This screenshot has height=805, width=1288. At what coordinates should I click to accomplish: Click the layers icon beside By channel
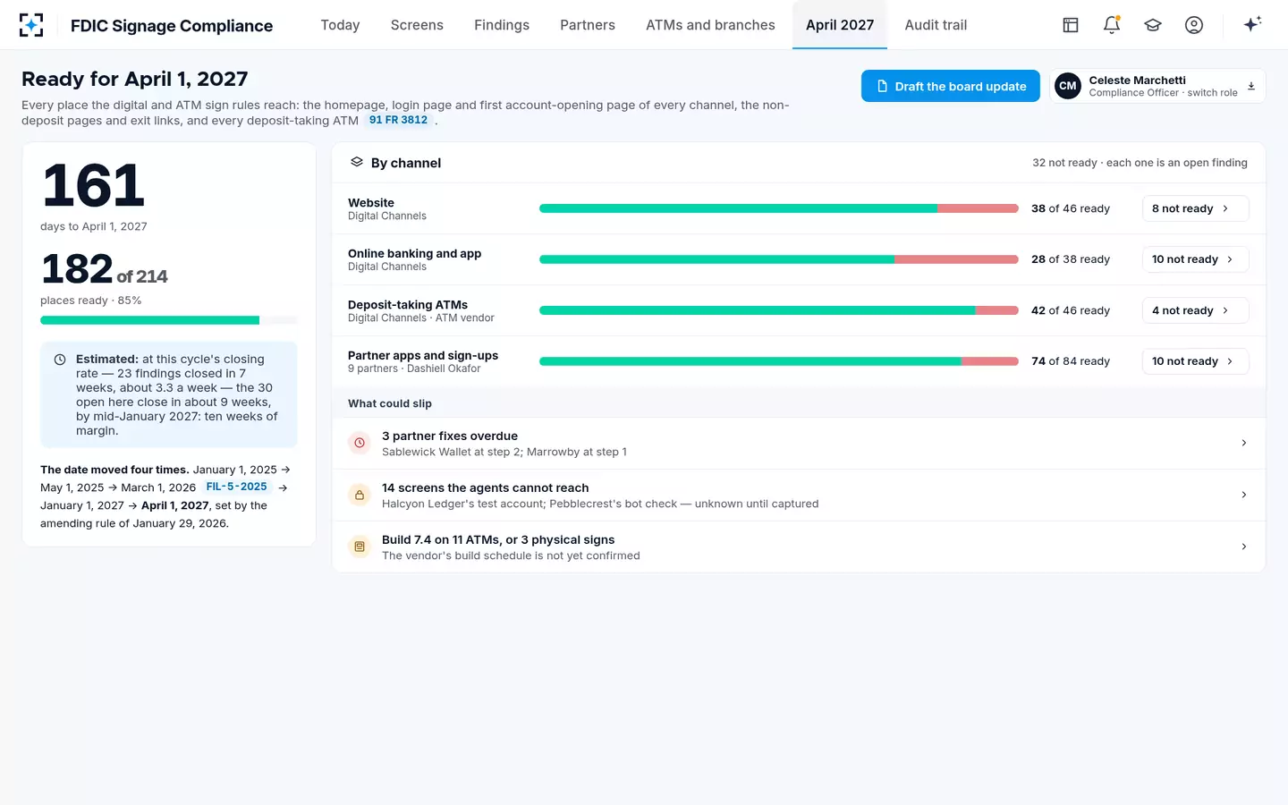coord(357,162)
